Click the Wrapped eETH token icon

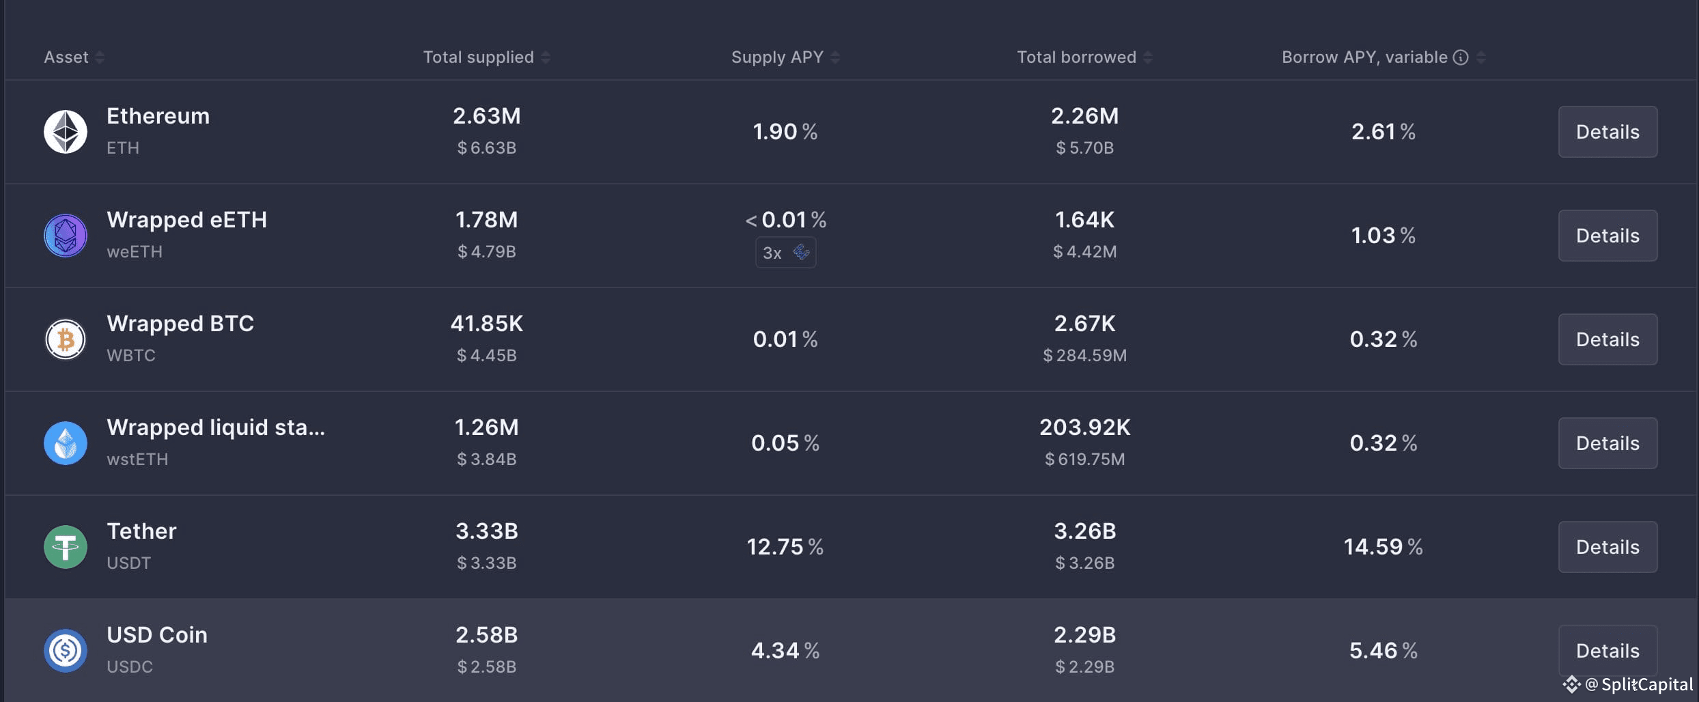pyautogui.click(x=66, y=236)
